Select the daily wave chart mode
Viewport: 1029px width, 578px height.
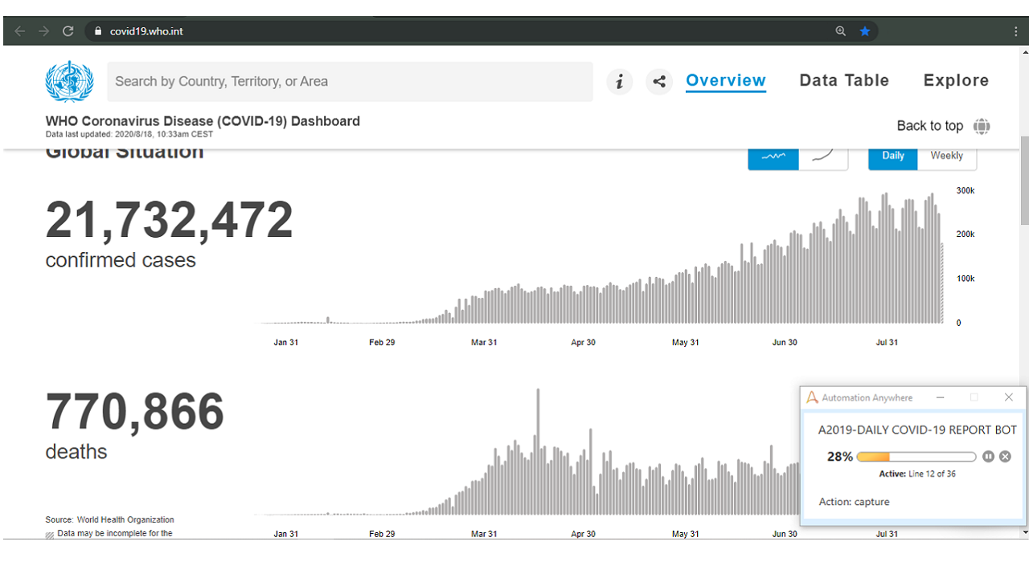coord(773,156)
